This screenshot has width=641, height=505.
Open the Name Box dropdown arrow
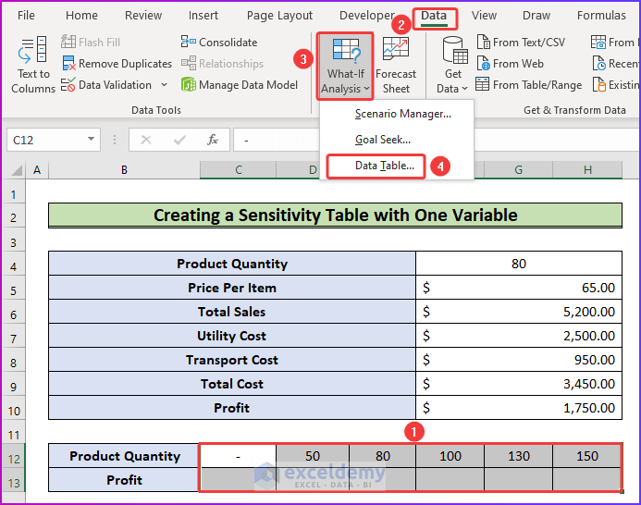[x=92, y=140]
